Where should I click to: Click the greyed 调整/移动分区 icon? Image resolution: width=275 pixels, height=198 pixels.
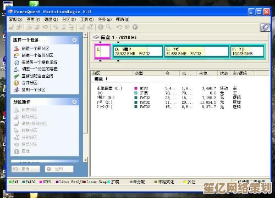[x=16, y=123]
